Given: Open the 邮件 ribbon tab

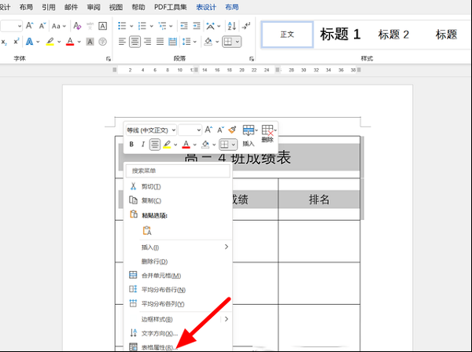Looking at the screenshot, I should coord(71,7).
